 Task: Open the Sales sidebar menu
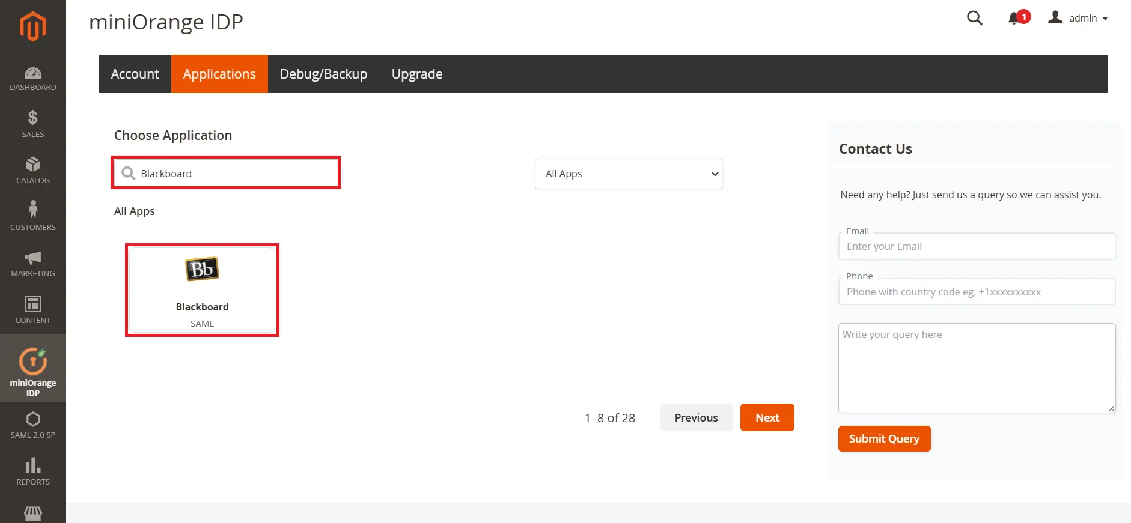(33, 124)
